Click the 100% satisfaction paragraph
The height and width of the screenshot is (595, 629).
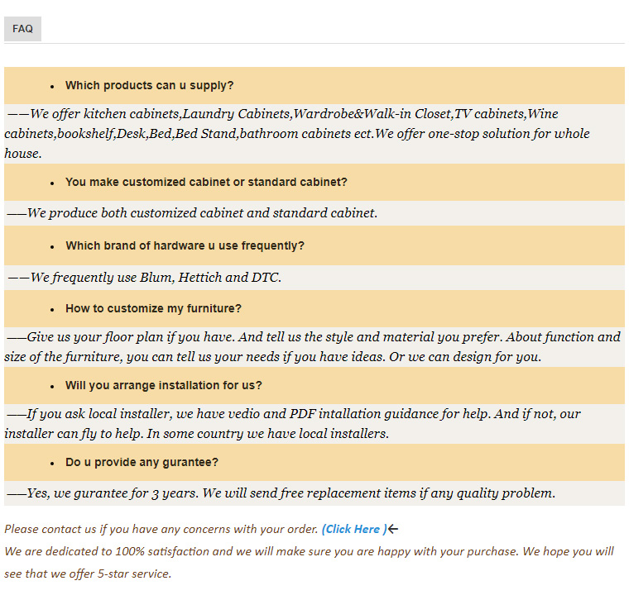click(x=309, y=563)
